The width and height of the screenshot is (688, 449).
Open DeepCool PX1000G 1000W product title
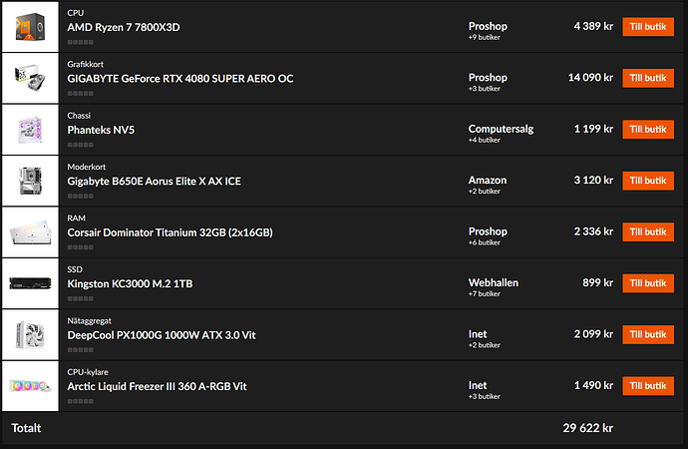pos(162,335)
